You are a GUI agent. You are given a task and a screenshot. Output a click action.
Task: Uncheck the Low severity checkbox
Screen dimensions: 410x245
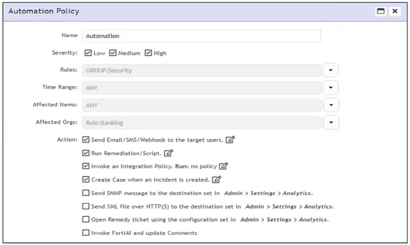pos(88,53)
